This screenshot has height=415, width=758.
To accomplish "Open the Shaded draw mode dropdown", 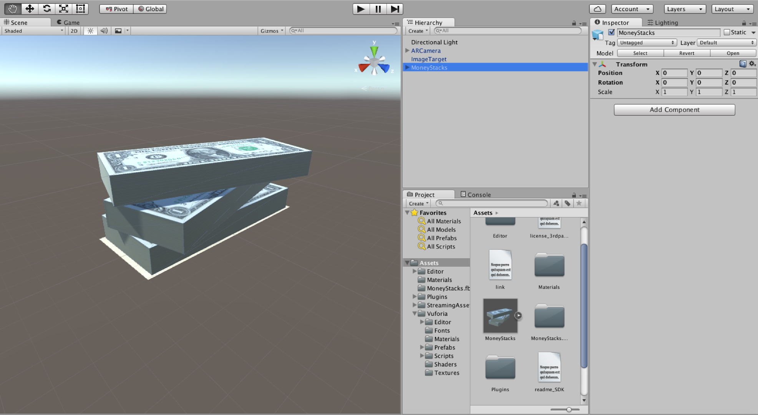I will click(x=33, y=31).
